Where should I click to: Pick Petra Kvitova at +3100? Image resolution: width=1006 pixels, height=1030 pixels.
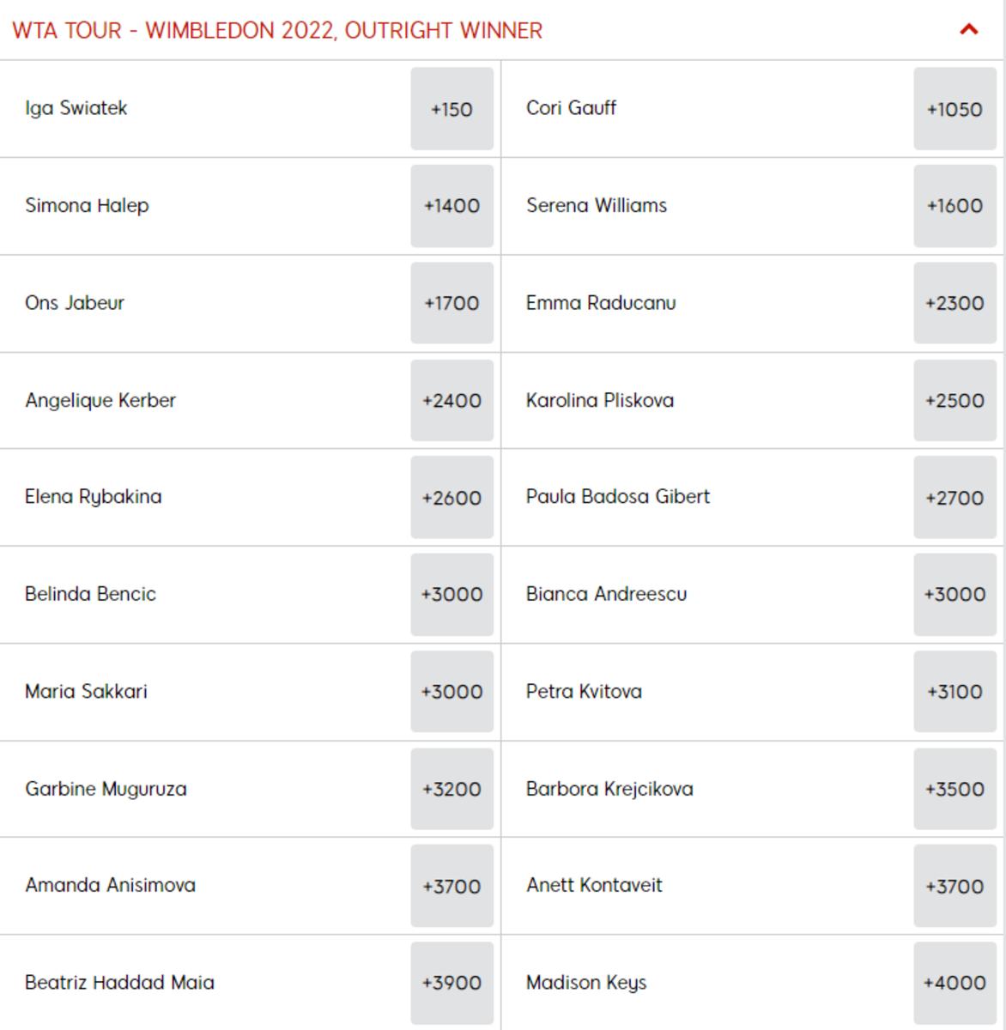tap(954, 692)
